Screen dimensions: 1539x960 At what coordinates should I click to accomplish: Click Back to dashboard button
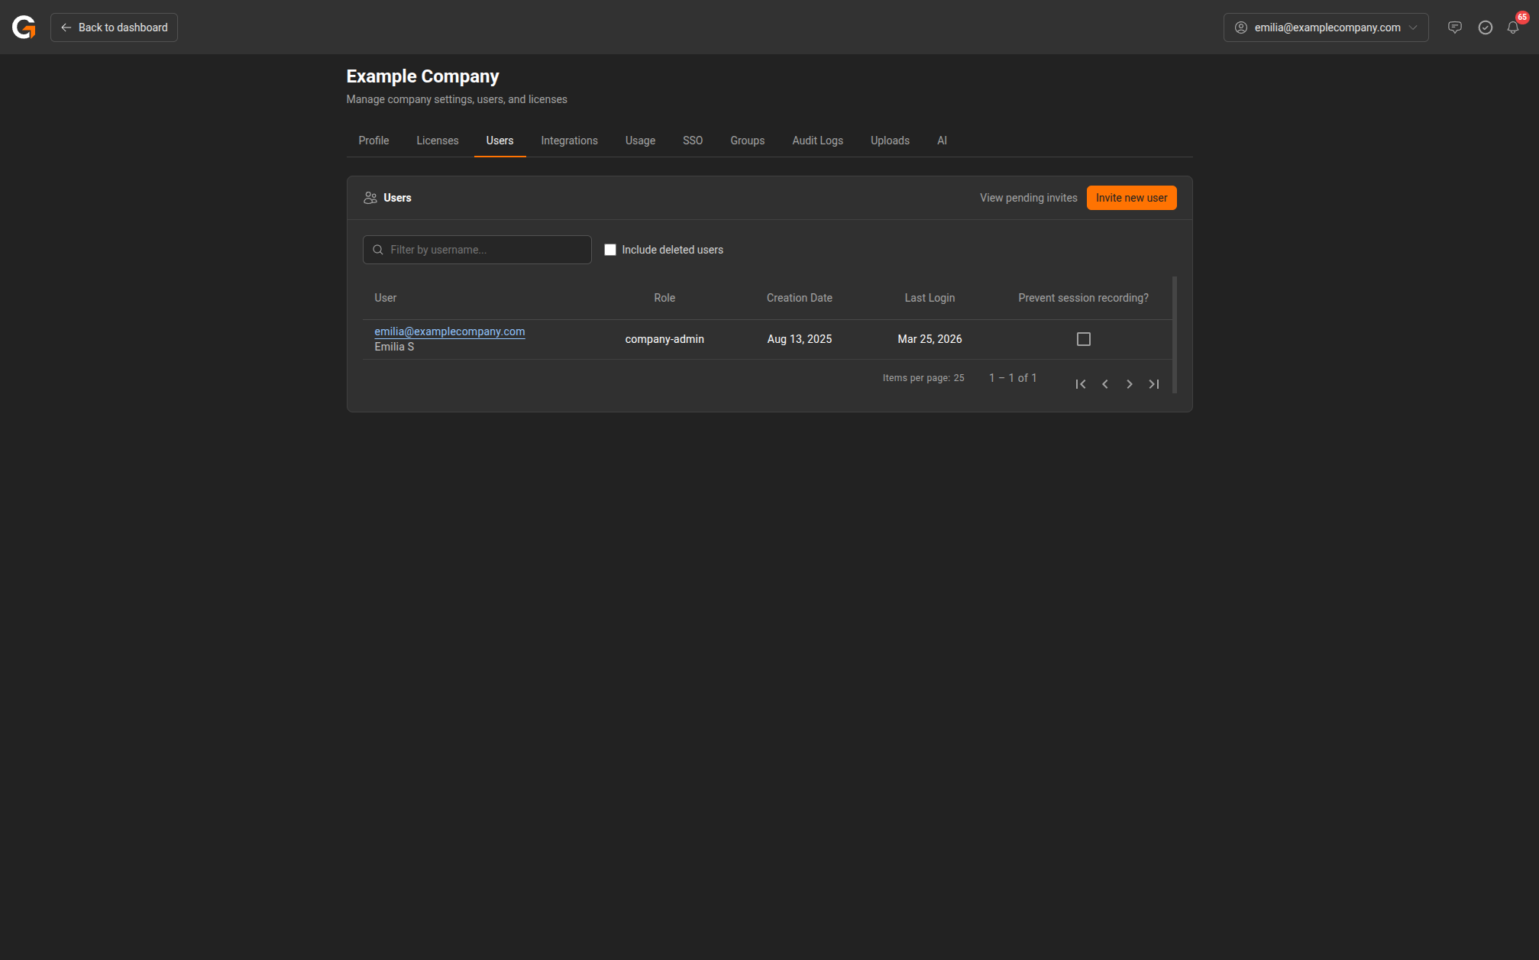114,27
